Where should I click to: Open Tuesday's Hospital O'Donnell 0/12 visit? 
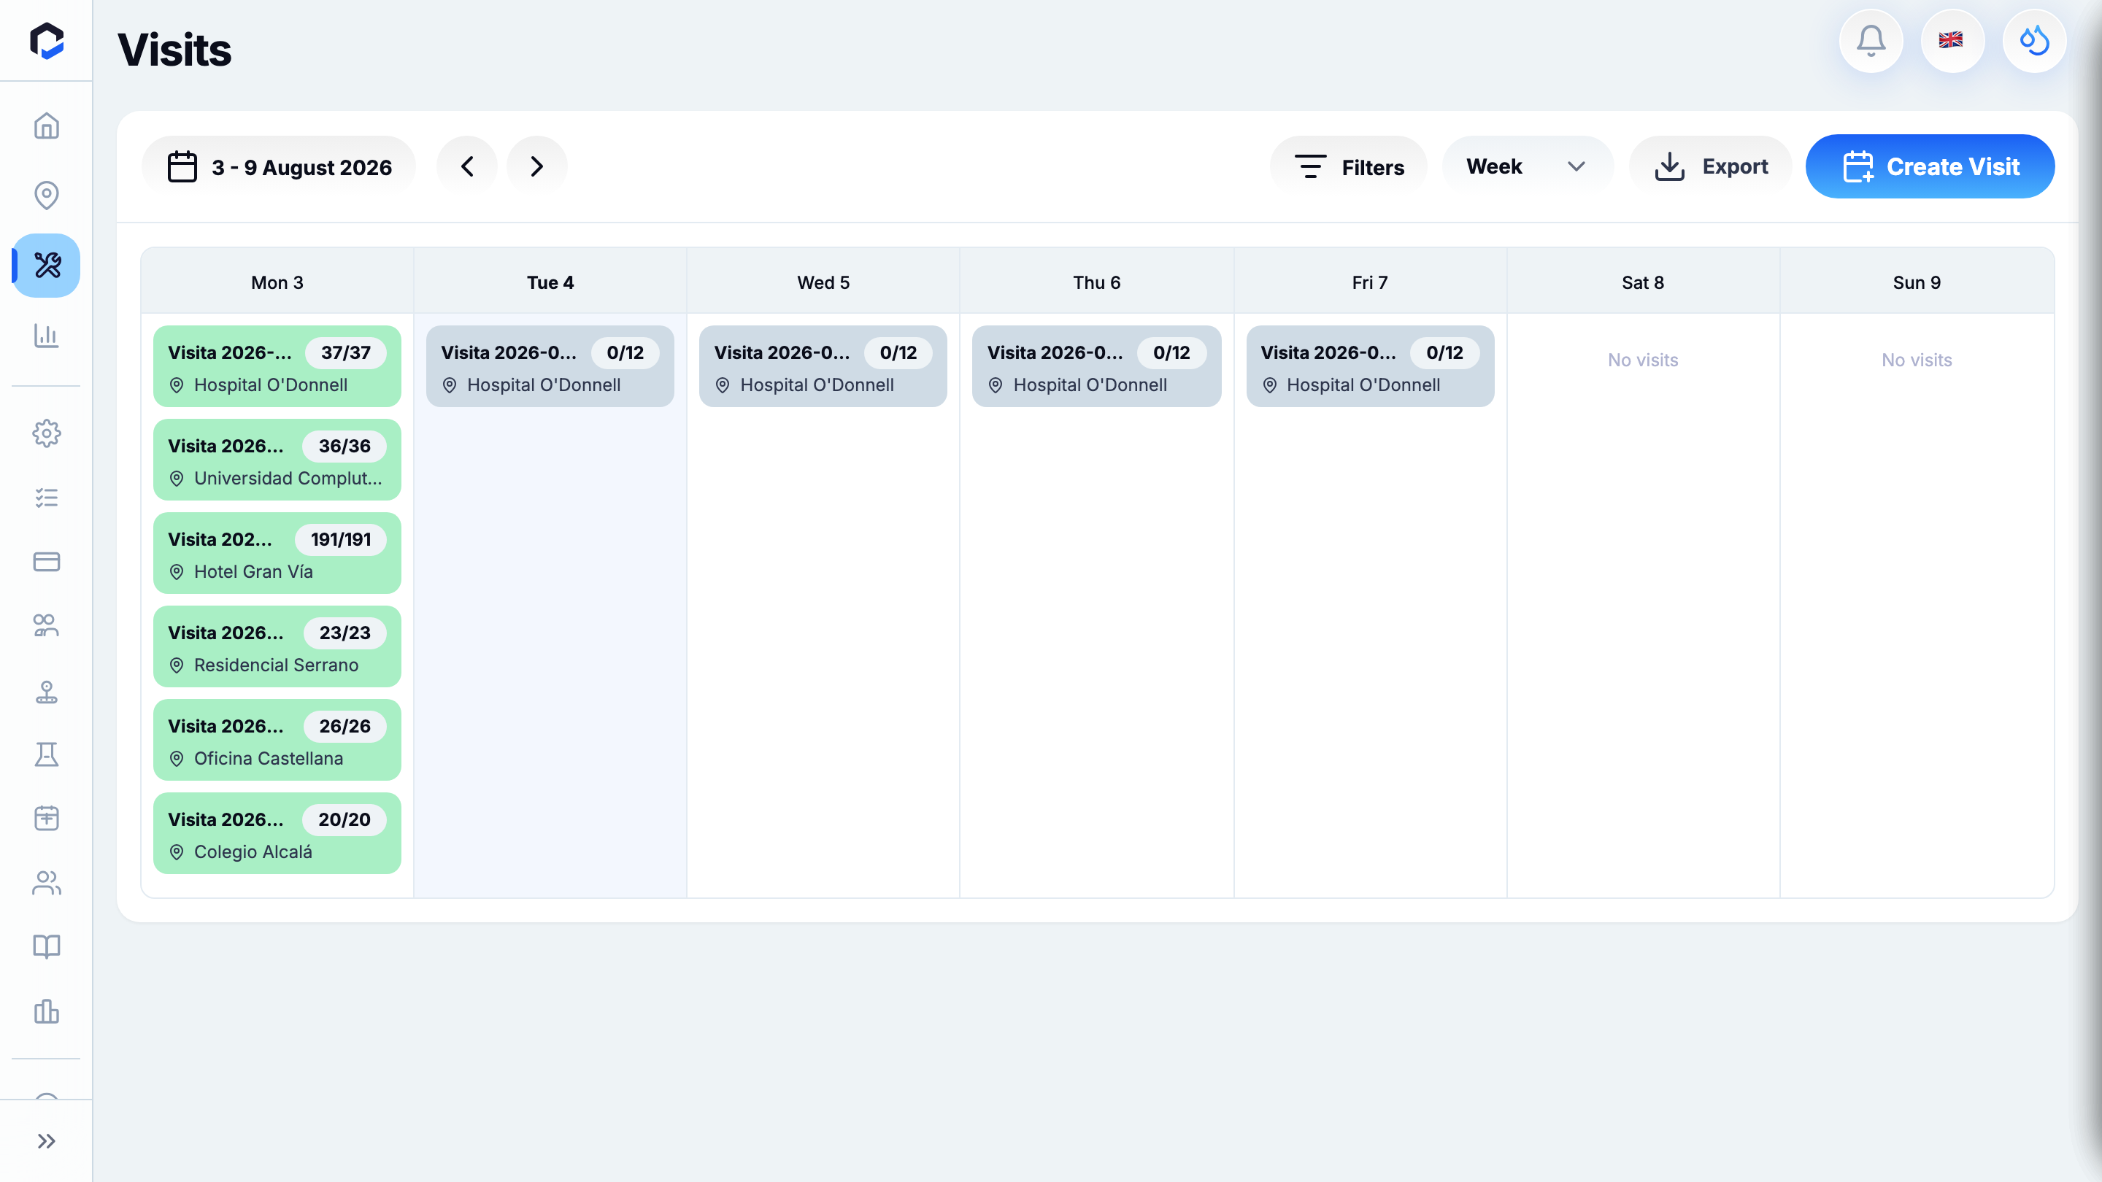550,366
